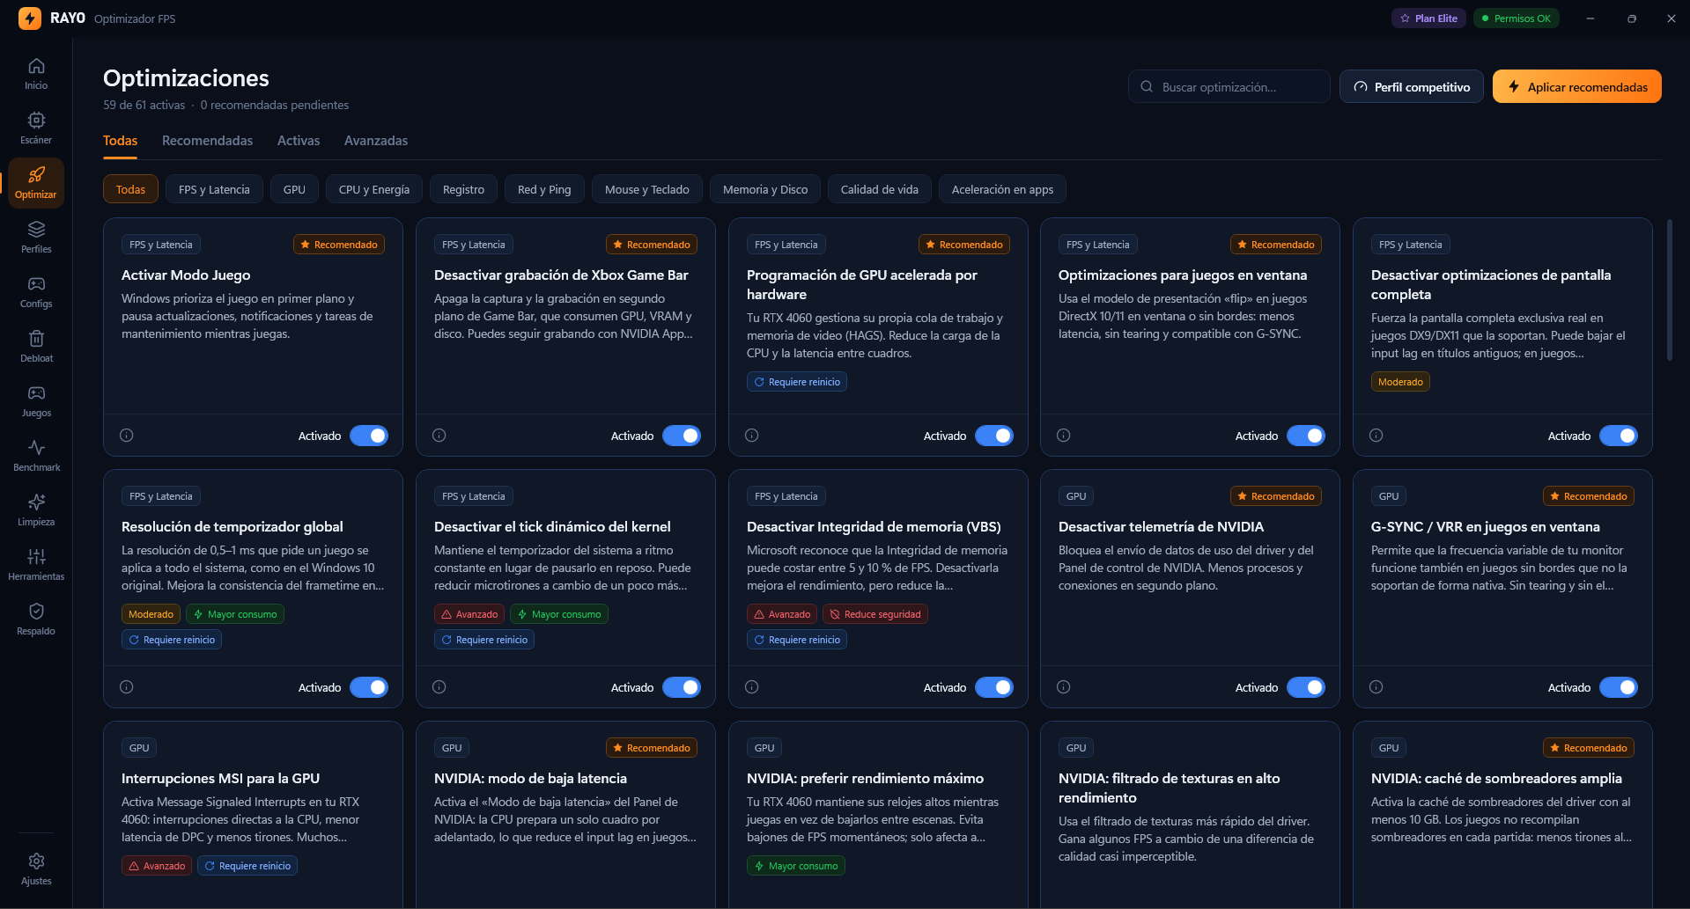Screen dimensions: 1690x909
Task: Open Perfil competitivo button
Action: pos(1412,86)
